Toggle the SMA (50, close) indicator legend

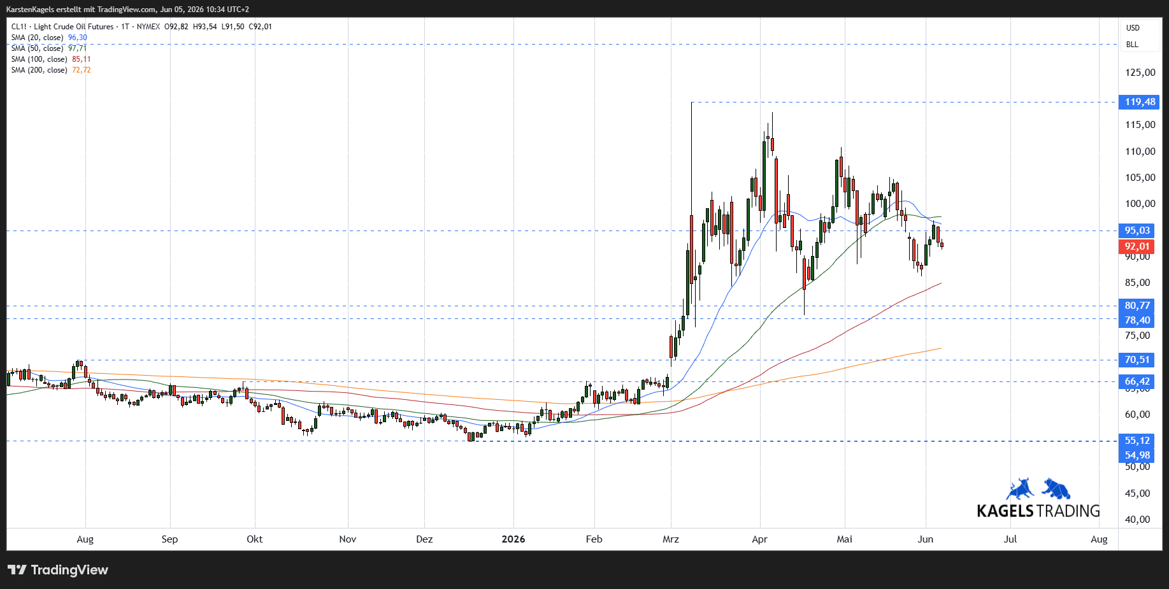pyautogui.click(x=49, y=48)
